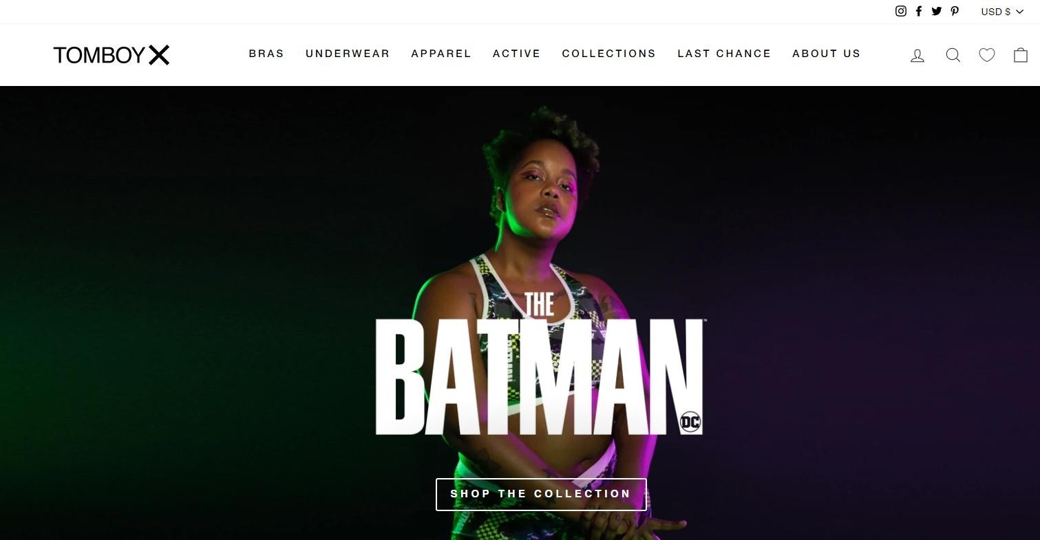Open the Collections navigation menu
Screen dimensions: 1040x540
[609, 54]
